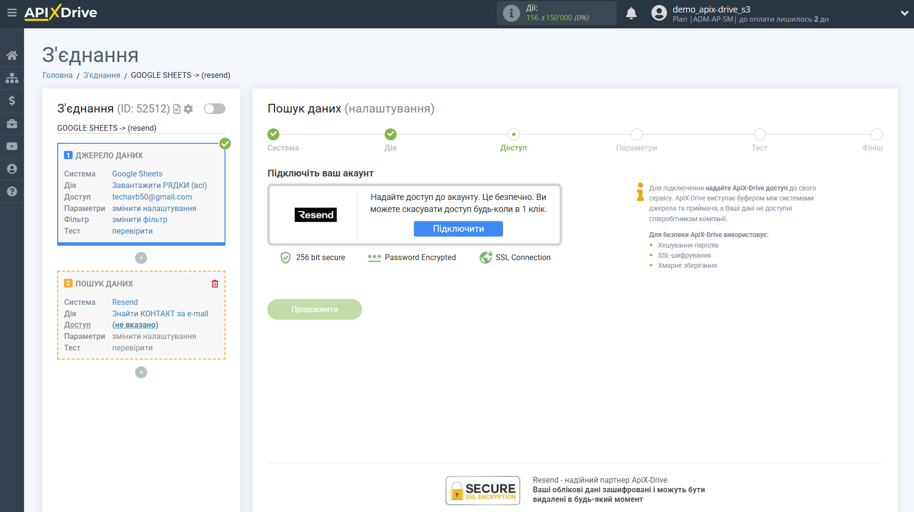Open the YouTube icon in sidebar
The image size is (914, 512).
tap(12, 146)
